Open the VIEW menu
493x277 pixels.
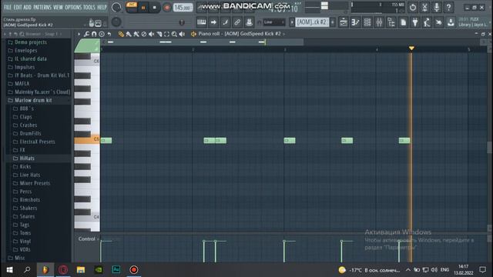[x=58, y=7]
